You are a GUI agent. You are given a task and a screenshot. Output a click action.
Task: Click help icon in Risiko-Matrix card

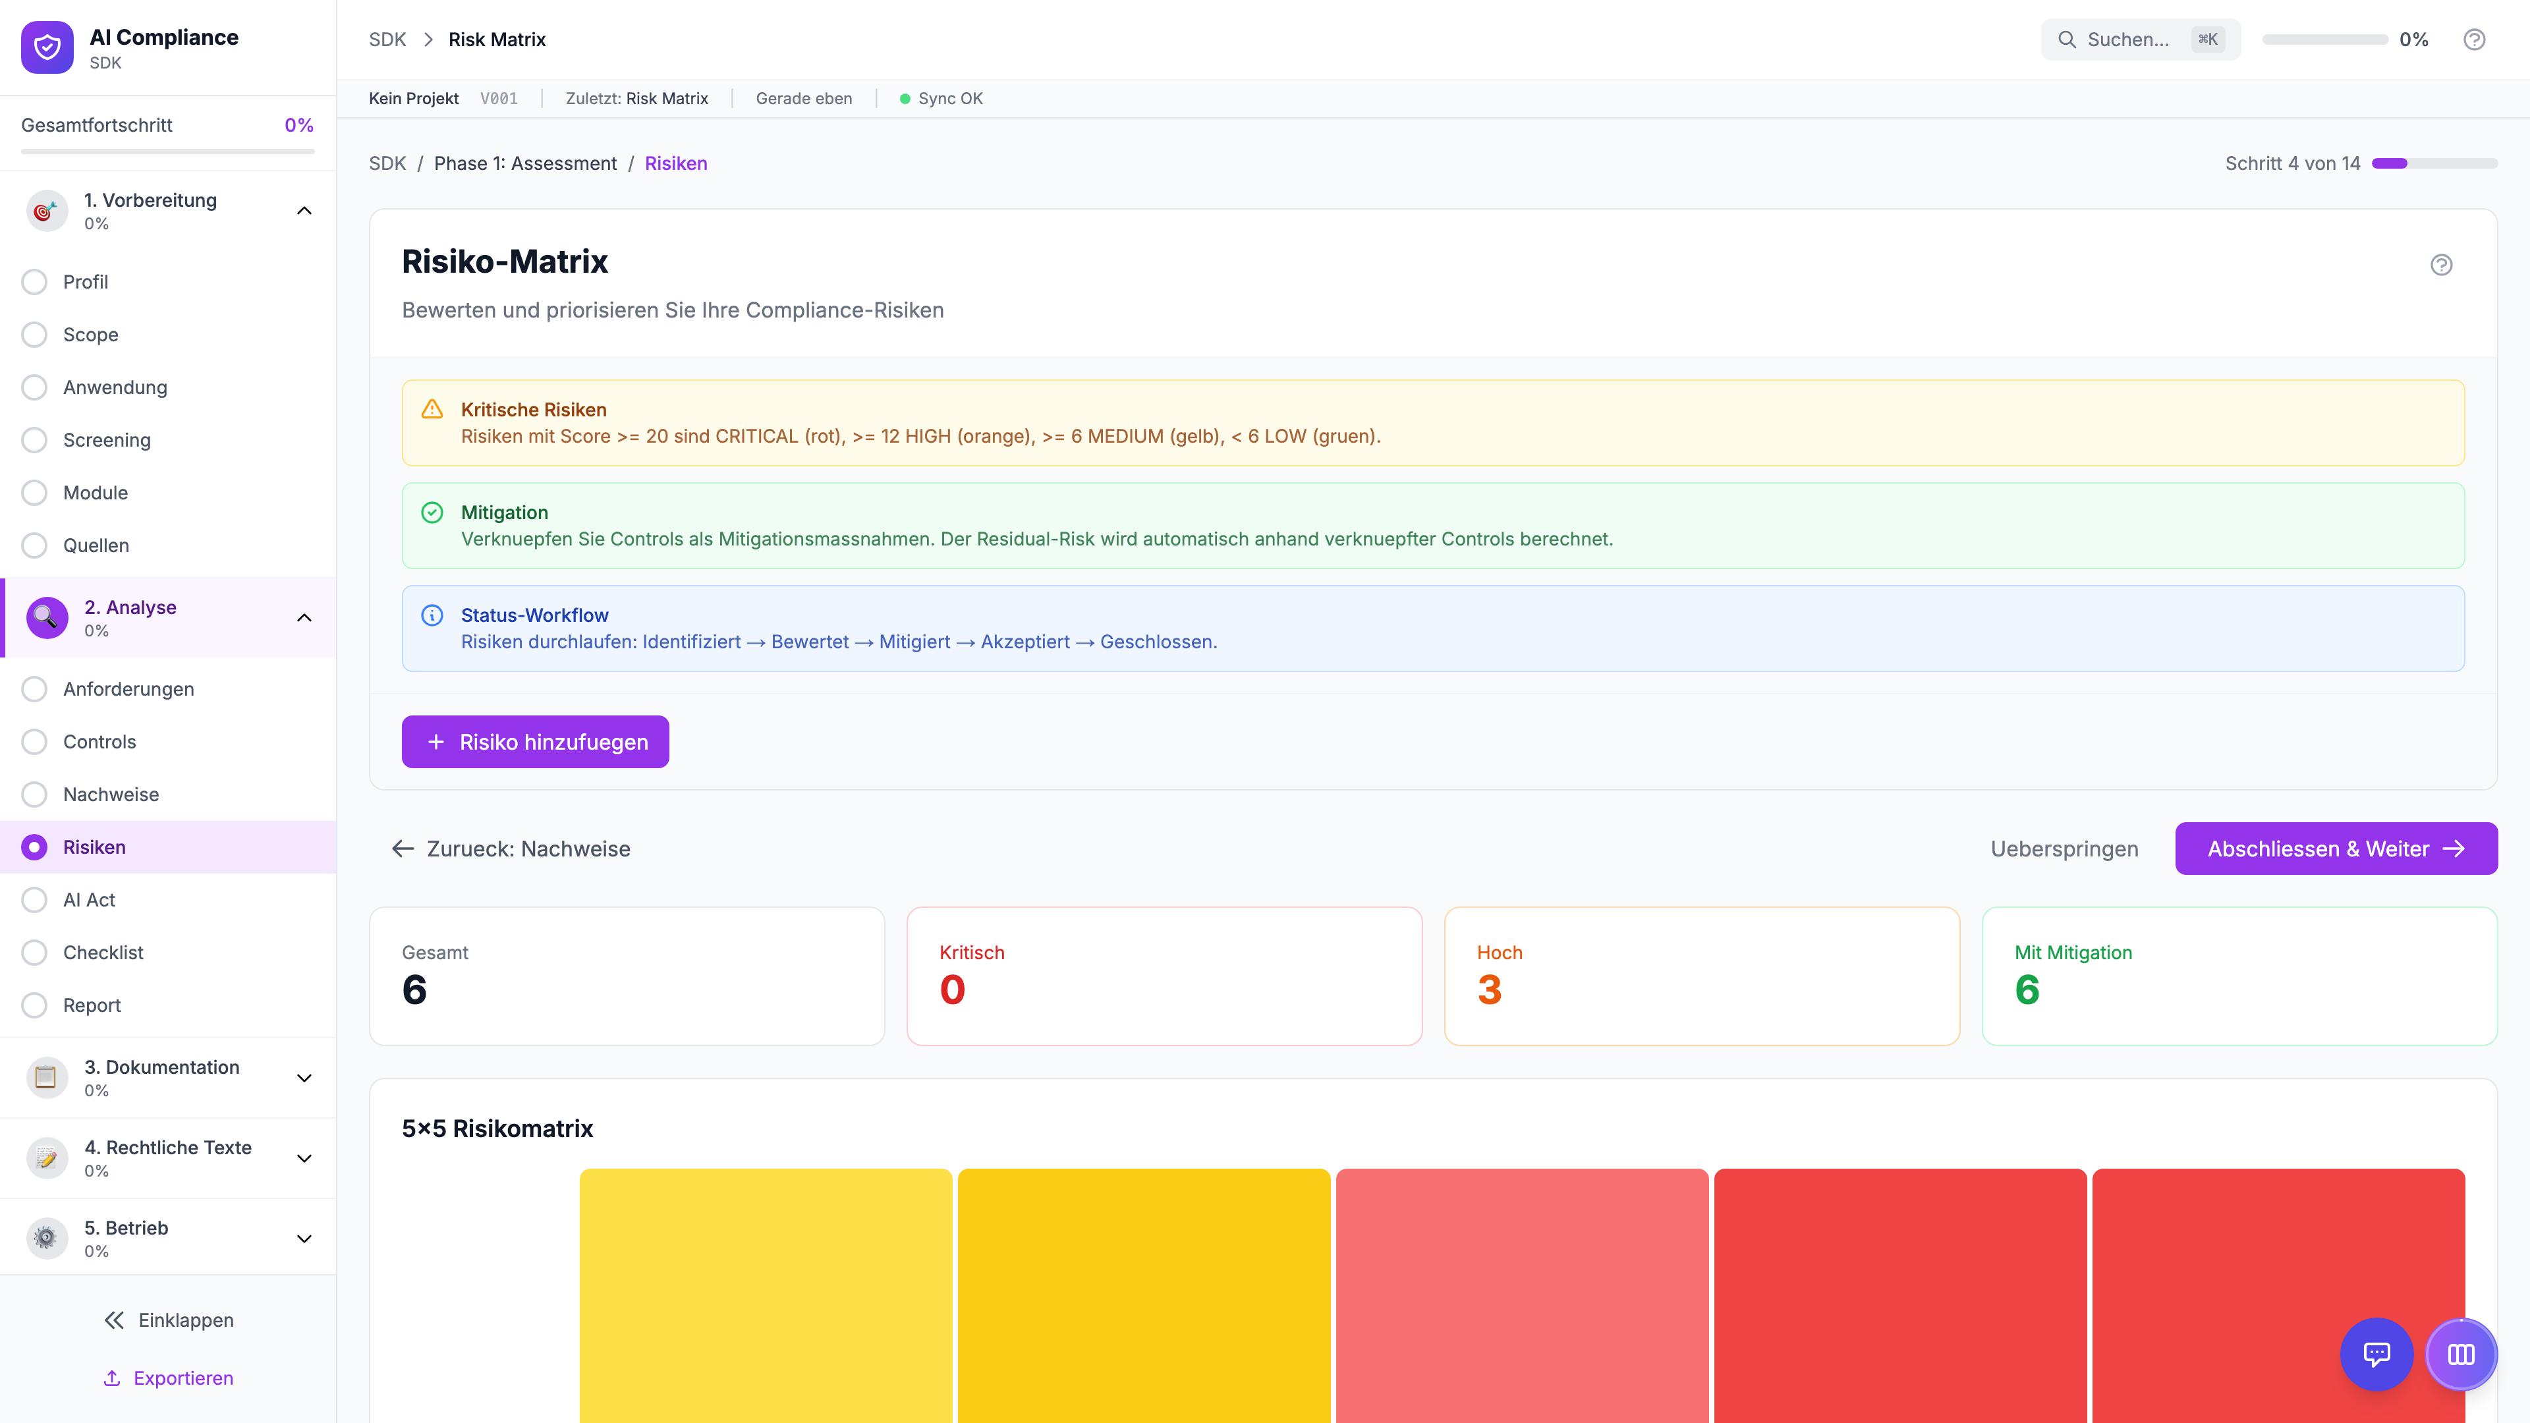point(2440,265)
